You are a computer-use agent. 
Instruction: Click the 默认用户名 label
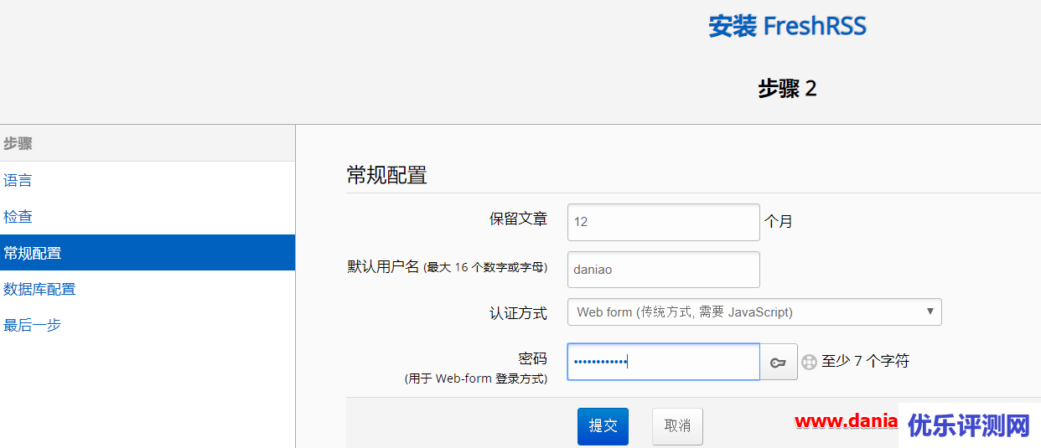(x=448, y=267)
